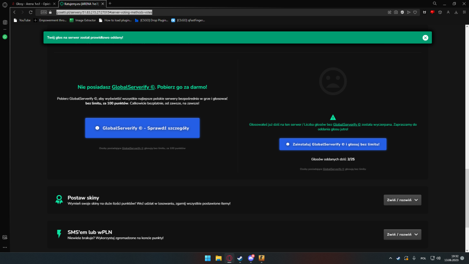The image size is (469, 264).
Task: Select the Katujemy.eu [ARENA 1vs1] tab
Action: 79,4
